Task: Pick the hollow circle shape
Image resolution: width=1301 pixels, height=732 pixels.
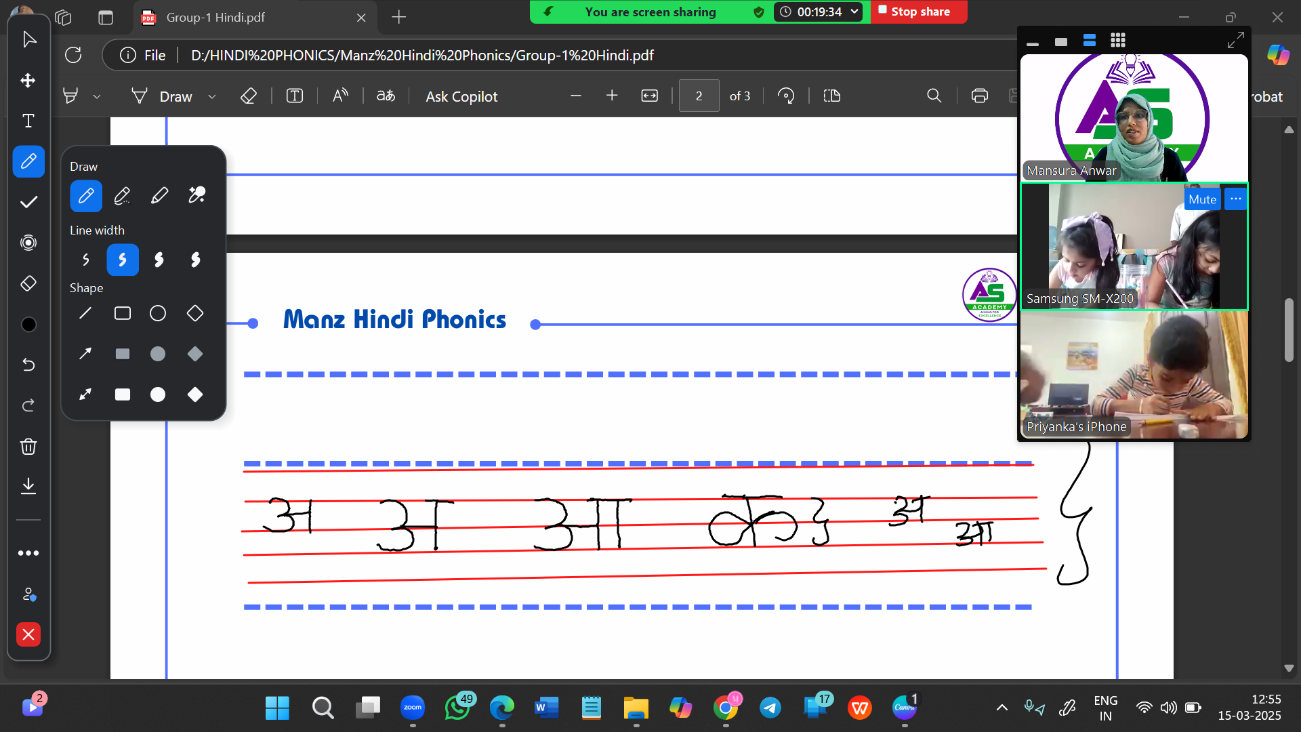Action: 158,313
